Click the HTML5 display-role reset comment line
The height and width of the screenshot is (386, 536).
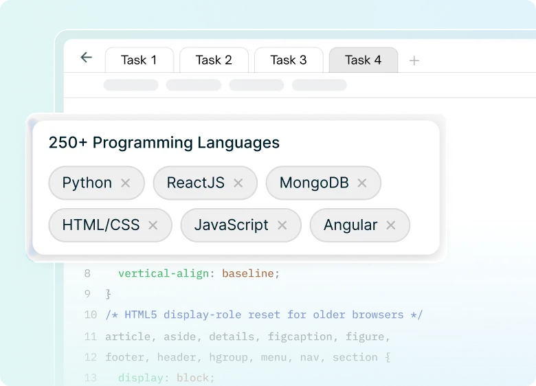pyautogui.click(x=265, y=315)
